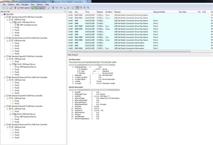Collapse the first Standard Enhanced PCI controller node
Image resolution: width=213 pixels, height=145 pixels.
(x=5, y=38)
